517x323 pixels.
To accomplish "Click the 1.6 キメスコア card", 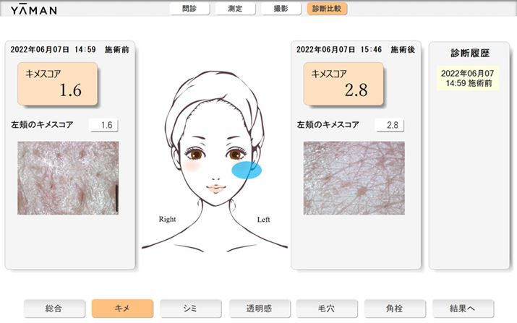I will (57, 84).
